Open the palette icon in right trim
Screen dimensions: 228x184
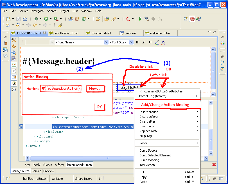[222, 43]
